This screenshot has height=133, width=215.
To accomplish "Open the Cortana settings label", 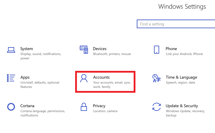I will (x=27, y=106).
